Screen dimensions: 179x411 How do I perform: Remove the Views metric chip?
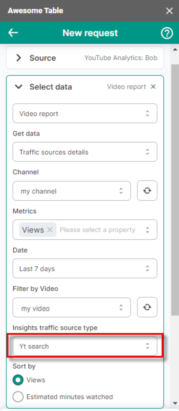point(50,230)
